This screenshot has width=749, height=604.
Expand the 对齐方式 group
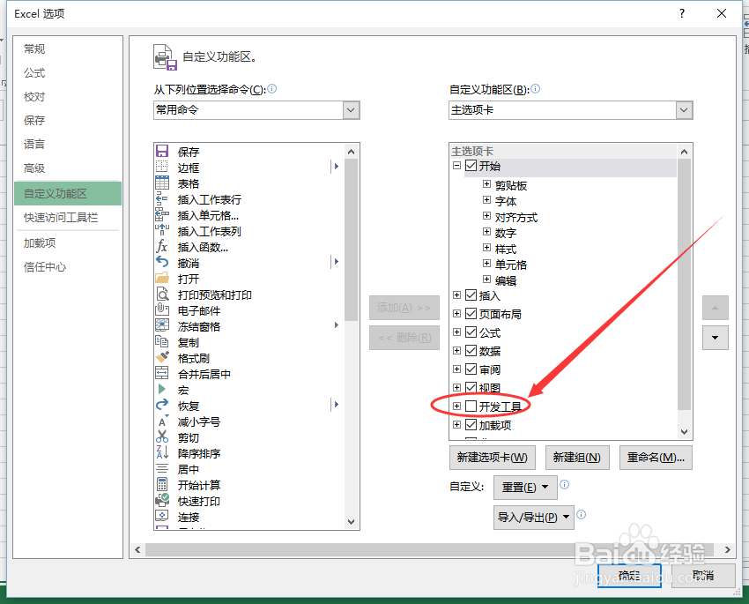pyautogui.click(x=486, y=215)
